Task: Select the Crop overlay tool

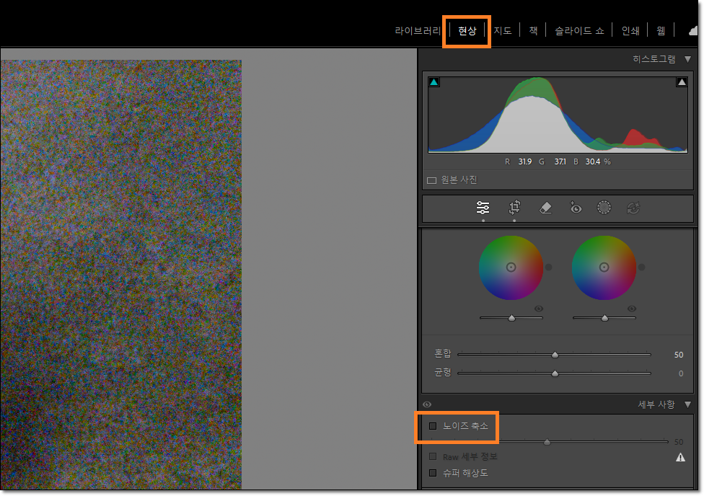Action: point(514,208)
